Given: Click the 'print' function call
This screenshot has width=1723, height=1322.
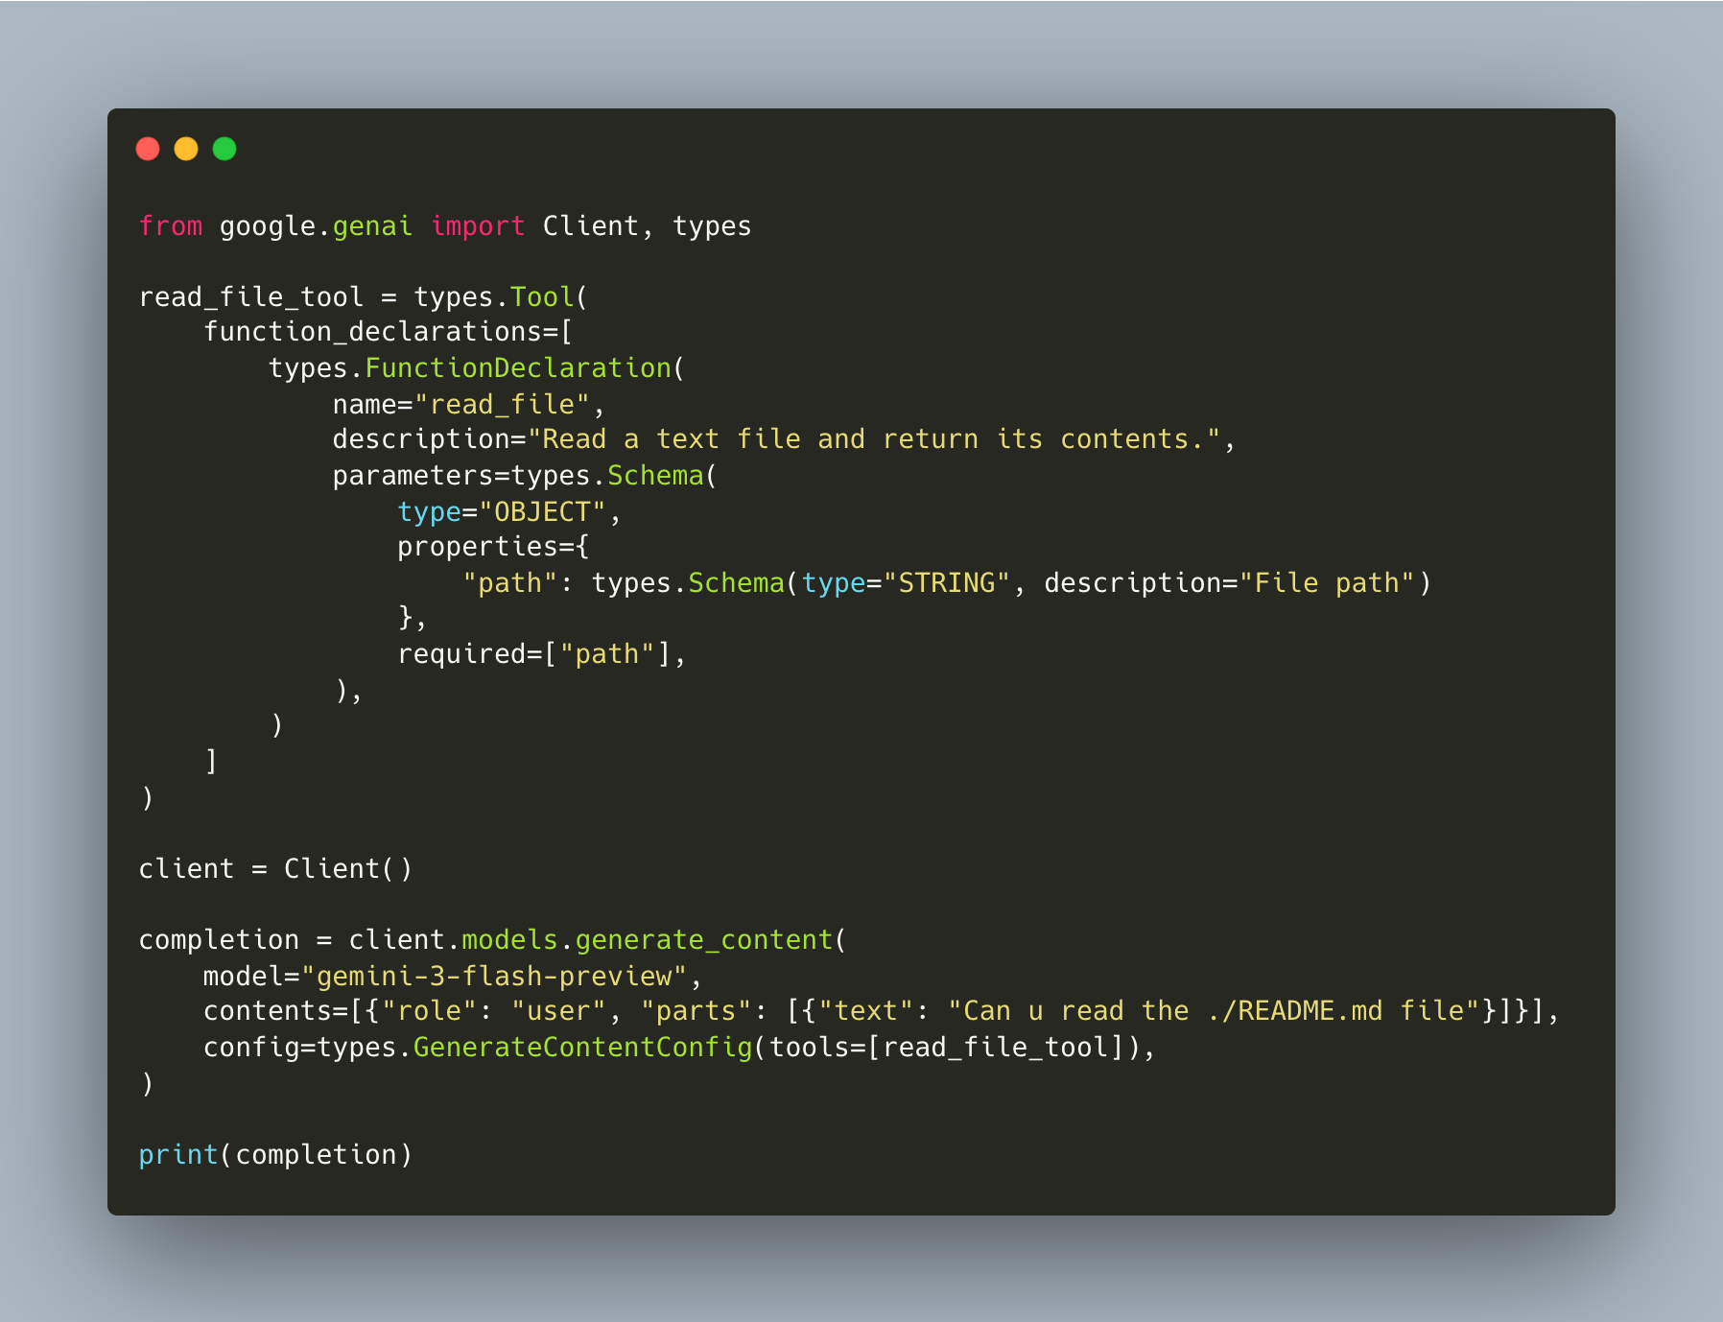Looking at the screenshot, I should tap(178, 1155).
